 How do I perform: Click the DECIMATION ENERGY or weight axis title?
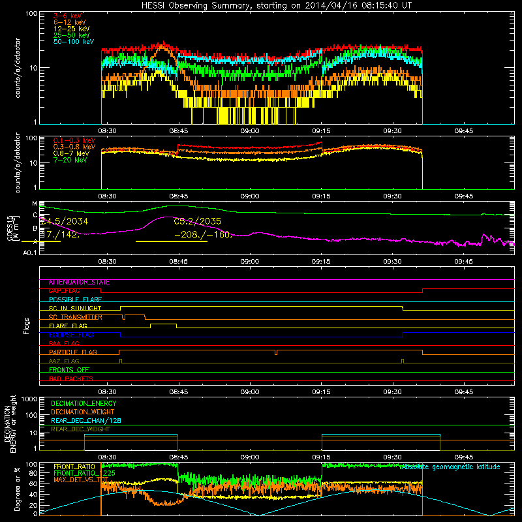pos(10,423)
